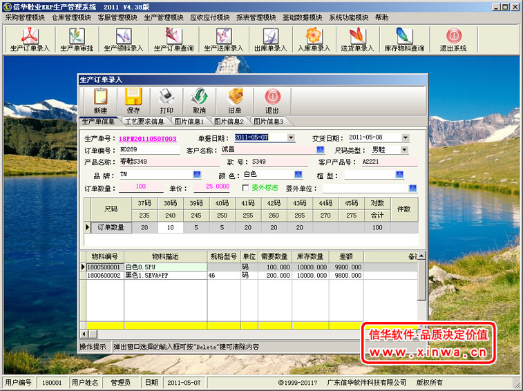The width and height of the screenshot is (523, 391).
Task: Open the 送货单录入 toolbar icon
Action: (357, 39)
